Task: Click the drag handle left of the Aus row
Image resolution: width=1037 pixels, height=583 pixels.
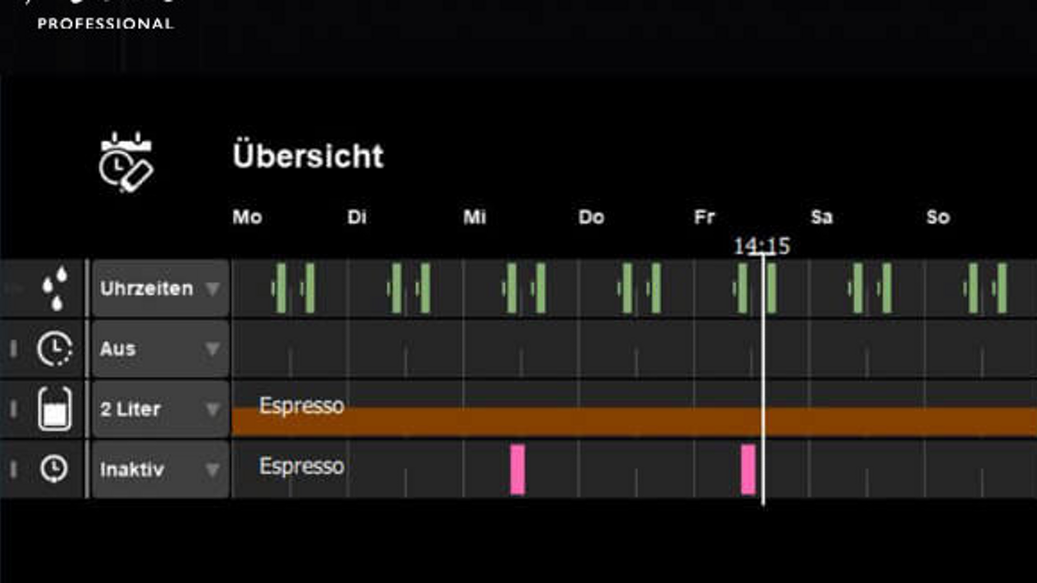Action: point(14,349)
